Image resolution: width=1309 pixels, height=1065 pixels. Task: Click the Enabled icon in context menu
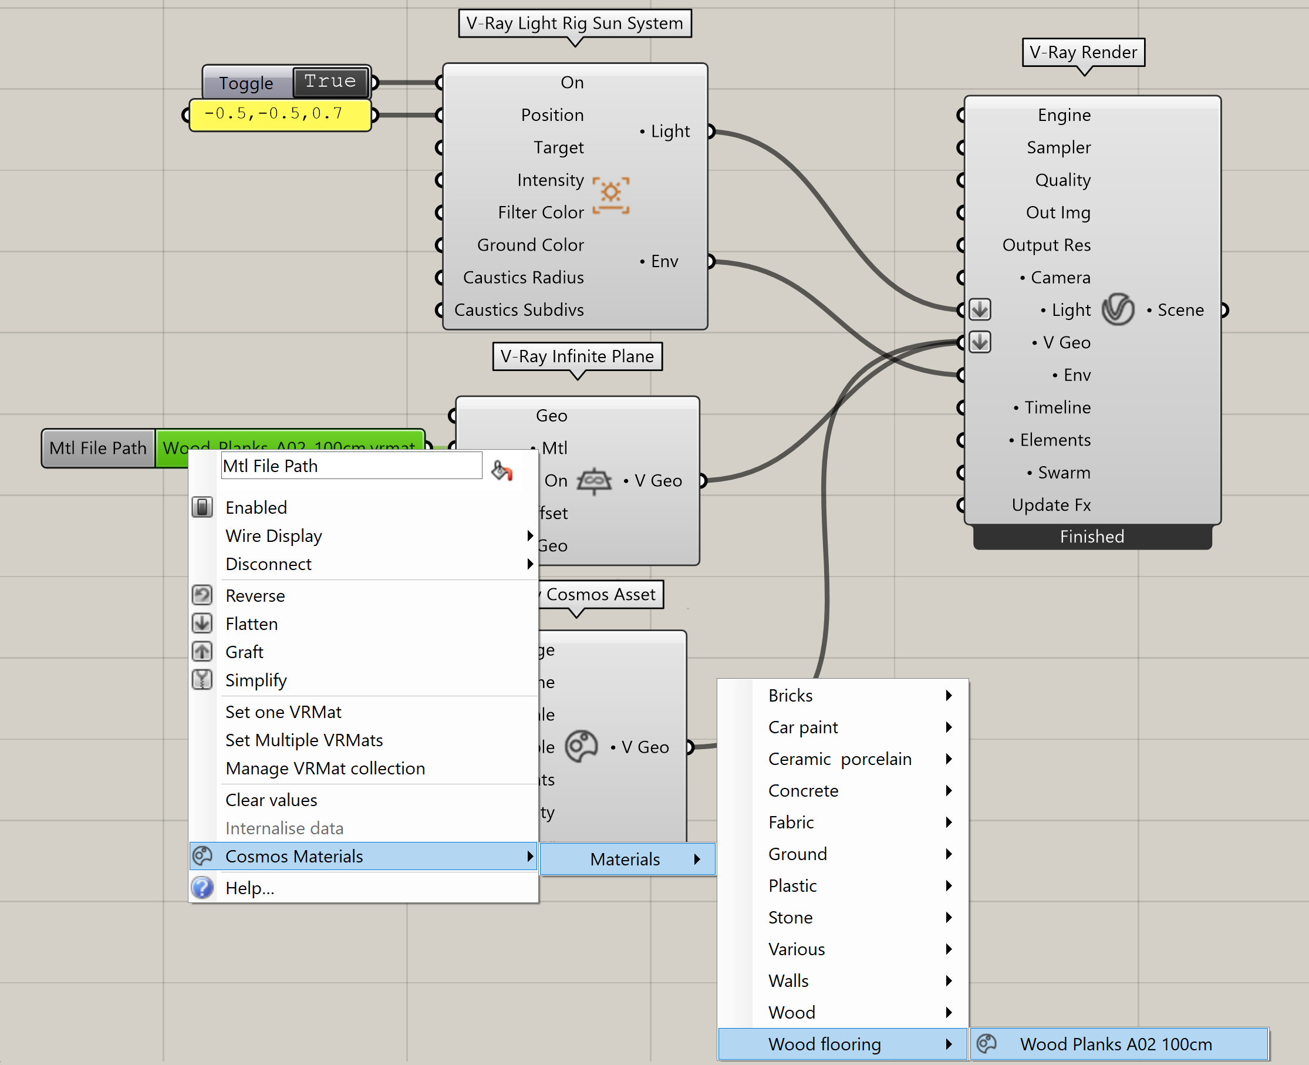(x=202, y=507)
